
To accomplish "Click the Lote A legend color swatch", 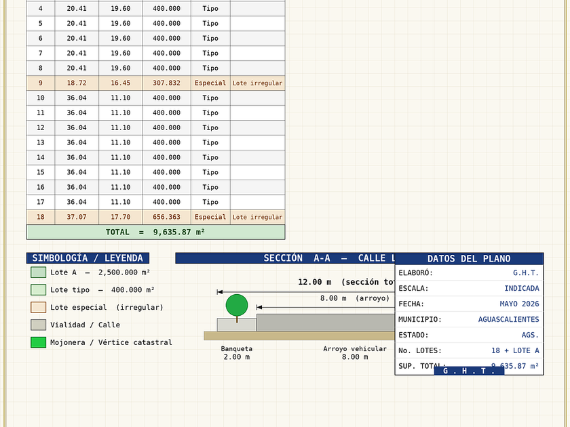I will pyautogui.click(x=39, y=272).
